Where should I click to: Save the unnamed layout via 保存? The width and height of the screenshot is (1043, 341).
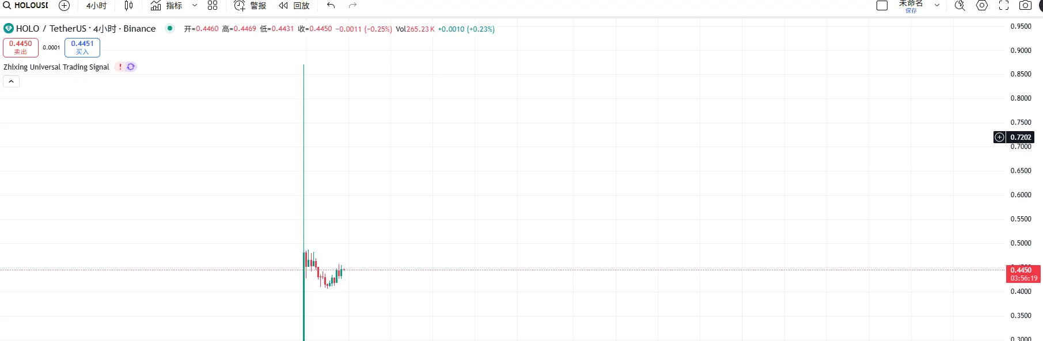pyautogui.click(x=911, y=10)
